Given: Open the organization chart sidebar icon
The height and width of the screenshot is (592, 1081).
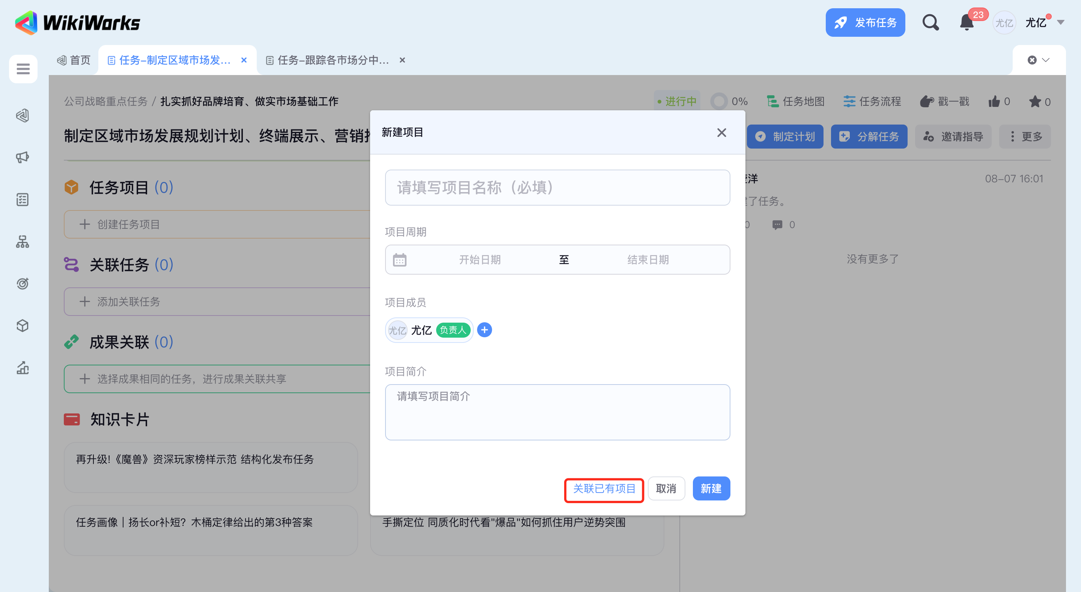Looking at the screenshot, I should (23, 242).
